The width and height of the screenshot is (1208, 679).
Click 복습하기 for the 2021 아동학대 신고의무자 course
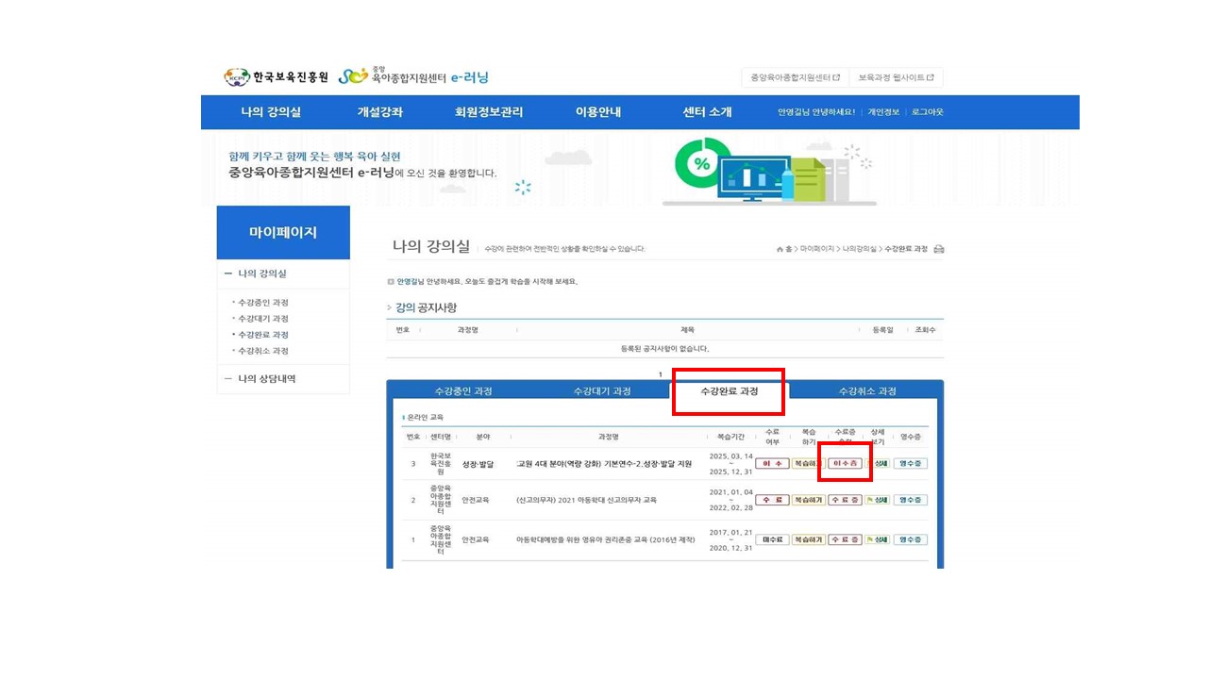click(x=808, y=500)
